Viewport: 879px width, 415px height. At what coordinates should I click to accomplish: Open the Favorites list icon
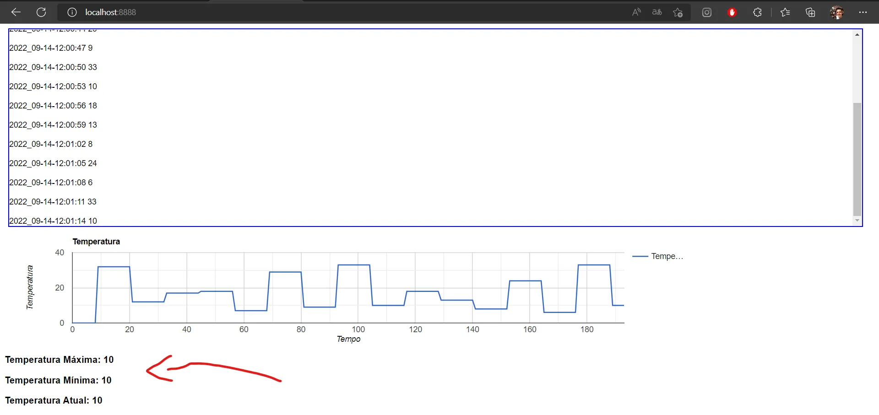[x=785, y=12]
